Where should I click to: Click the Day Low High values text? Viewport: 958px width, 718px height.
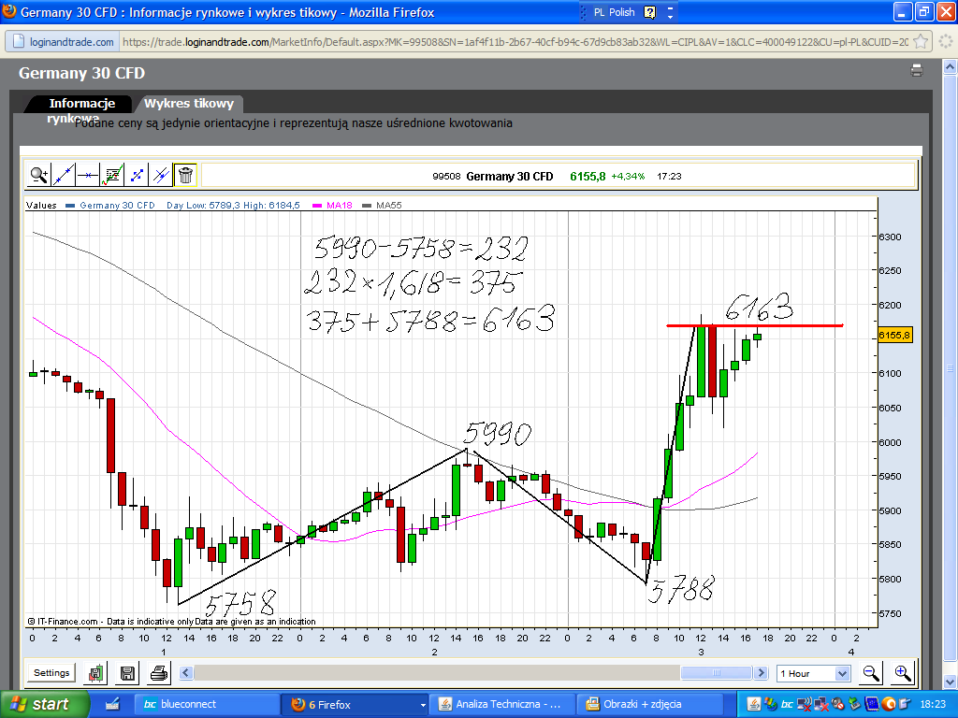[x=233, y=205]
